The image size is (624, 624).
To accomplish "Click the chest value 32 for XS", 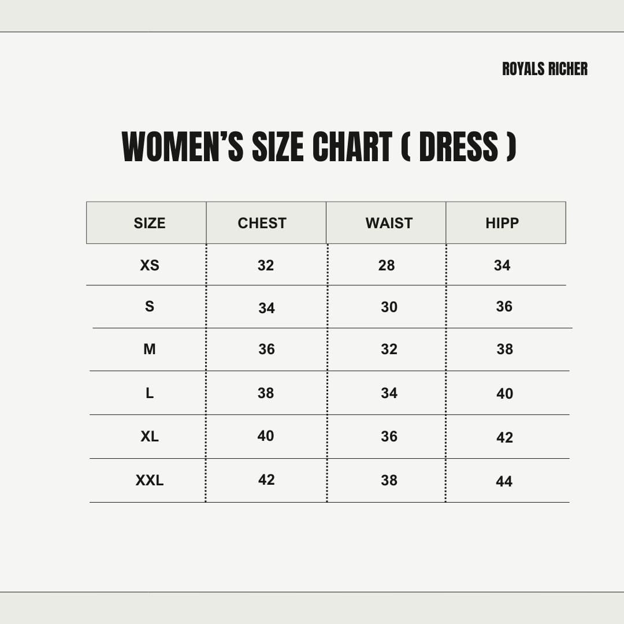I will [266, 265].
